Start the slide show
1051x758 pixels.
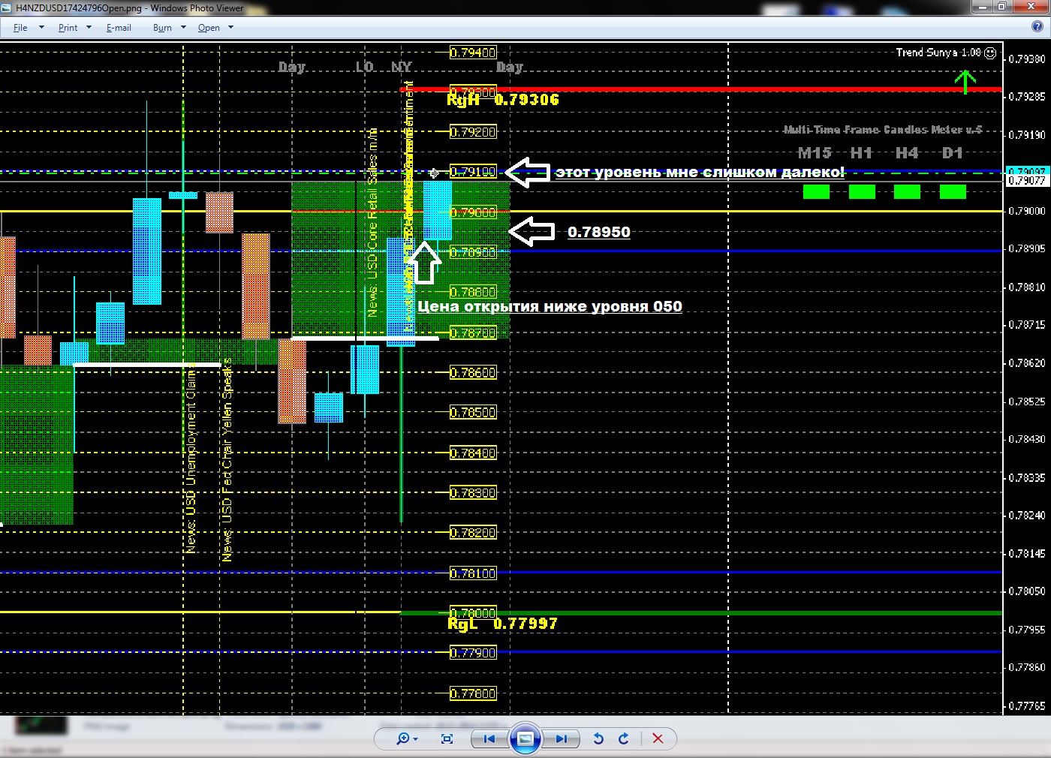(525, 738)
